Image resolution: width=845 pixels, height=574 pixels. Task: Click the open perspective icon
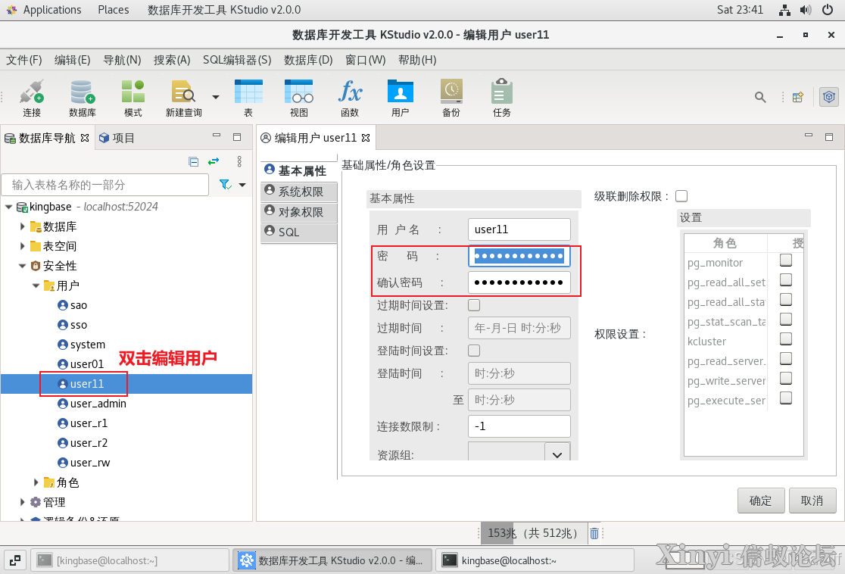(798, 97)
